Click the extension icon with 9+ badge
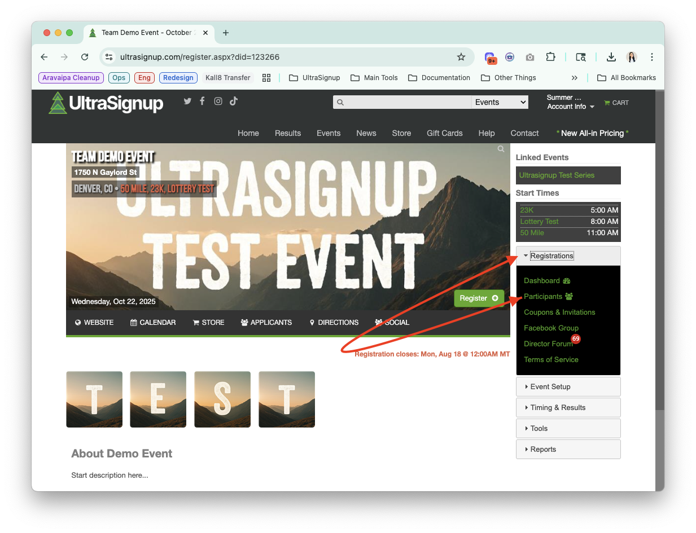 pos(490,58)
